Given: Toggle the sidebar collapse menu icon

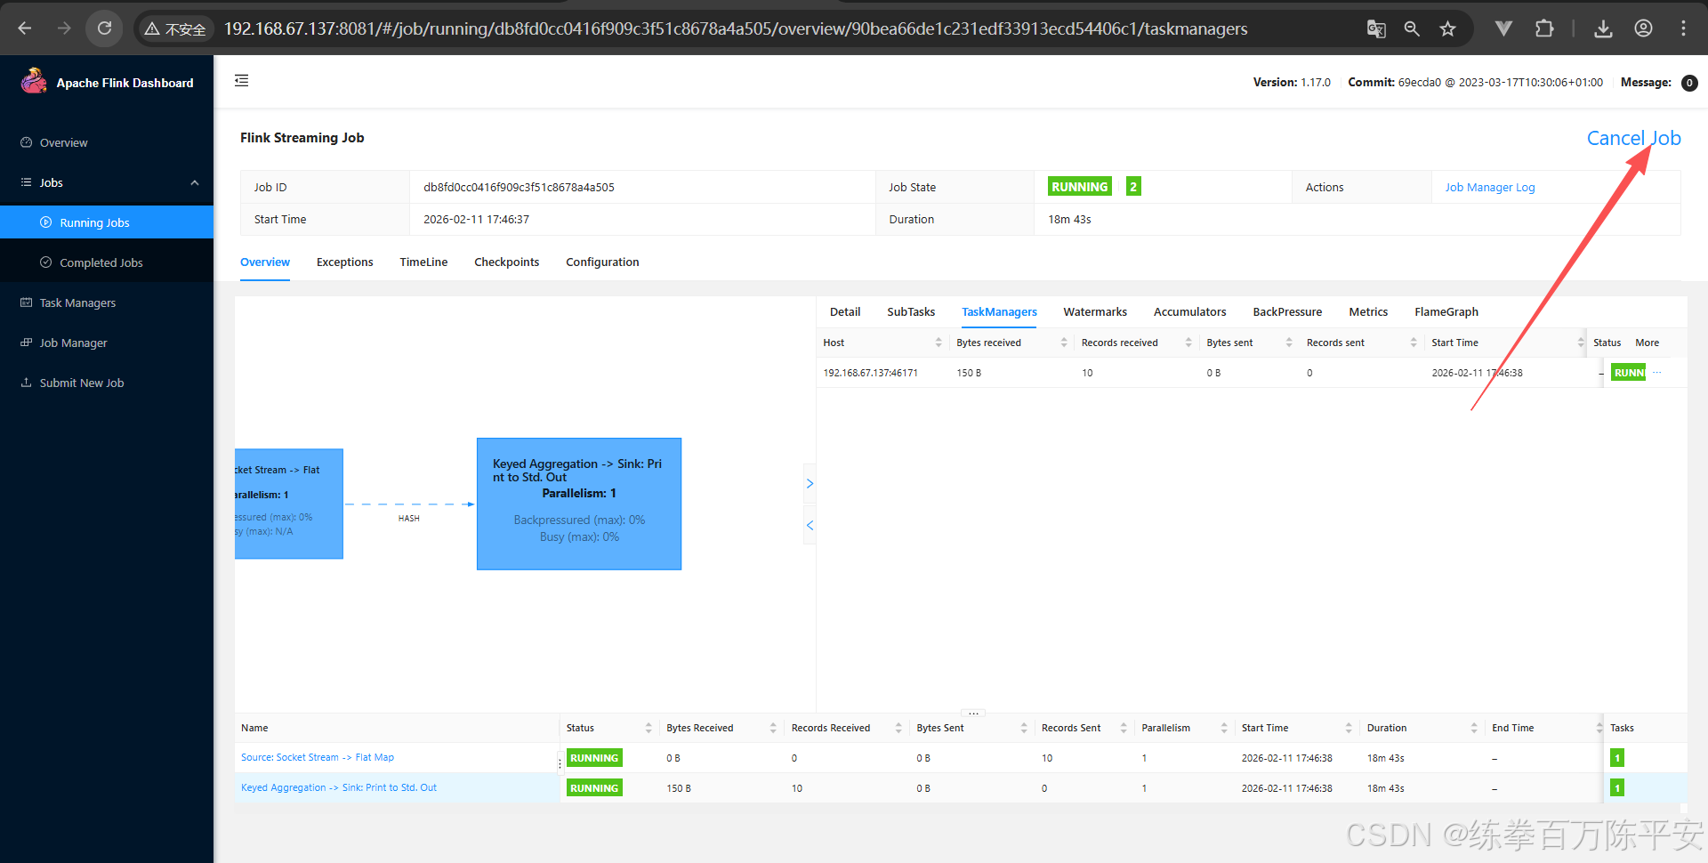Looking at the screenshot, I should [x=241, y=81].
